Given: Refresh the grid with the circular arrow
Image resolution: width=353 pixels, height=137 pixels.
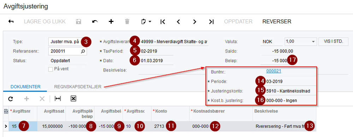Looking at the screenshot, I should point(11,99).
